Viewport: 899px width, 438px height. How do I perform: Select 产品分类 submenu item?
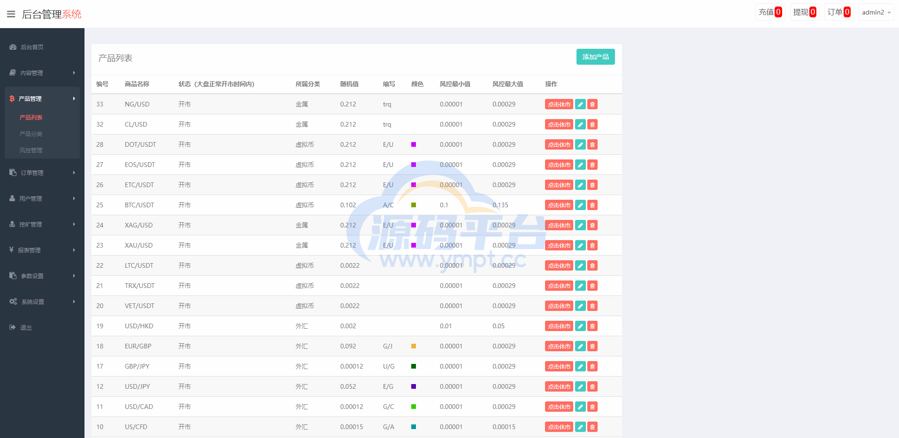[31, 134]
